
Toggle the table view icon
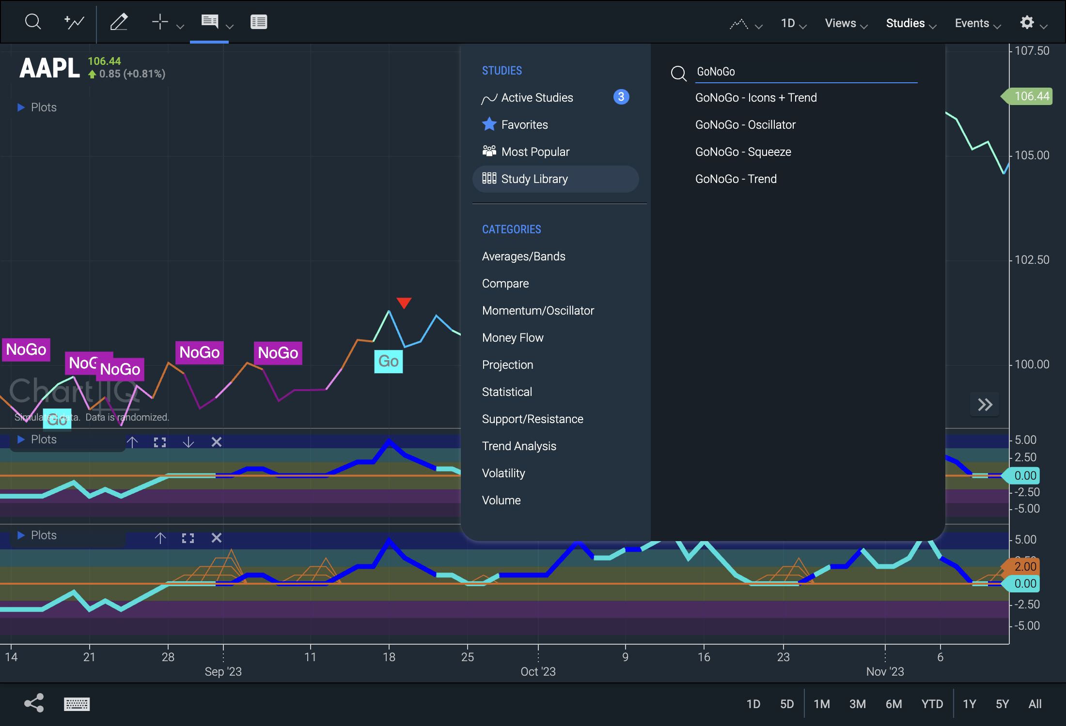(x=259, y=22)
